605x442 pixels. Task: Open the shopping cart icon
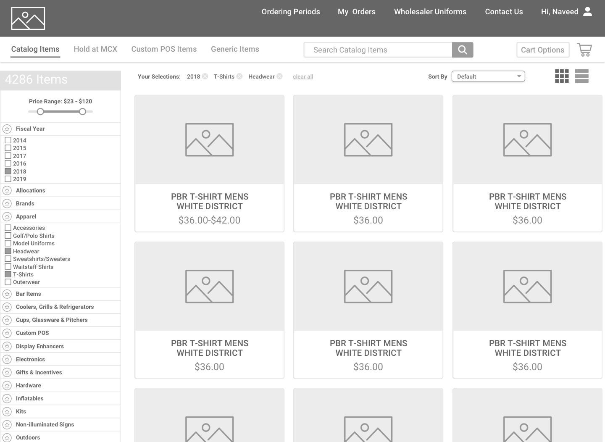pos(584,50)
